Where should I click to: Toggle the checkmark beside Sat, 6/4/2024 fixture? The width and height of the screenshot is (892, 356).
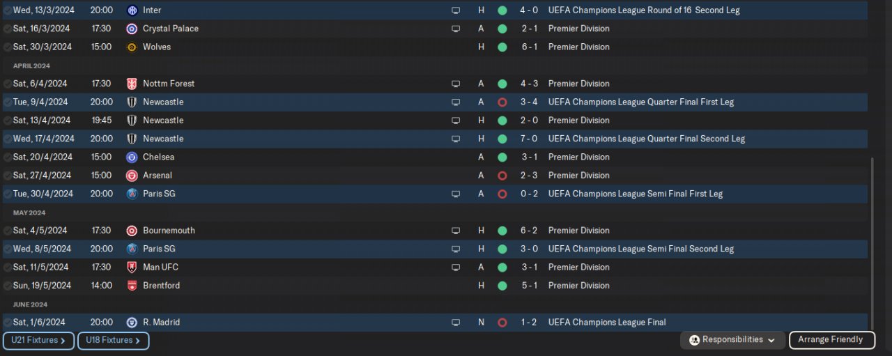pos(7,84)
